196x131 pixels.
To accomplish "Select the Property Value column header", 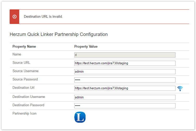I will [86, 47].
